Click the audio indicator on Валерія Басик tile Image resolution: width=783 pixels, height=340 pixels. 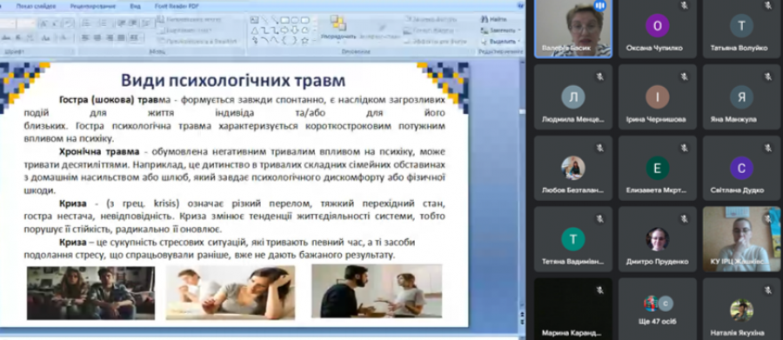(599, 6)
